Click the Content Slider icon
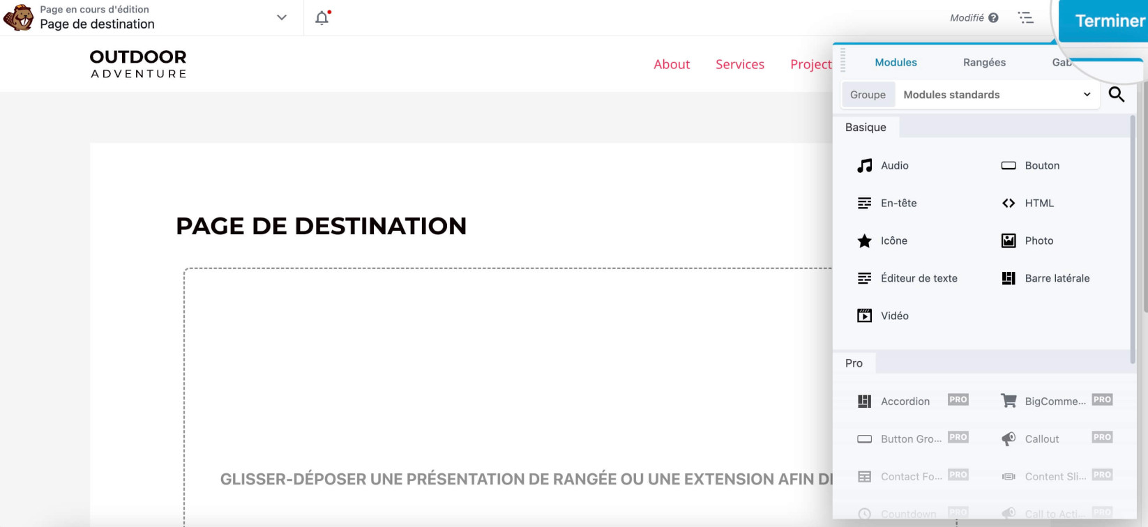Image resolution: width=1148 pixels, height=527 pixels. click(1009, 477)
